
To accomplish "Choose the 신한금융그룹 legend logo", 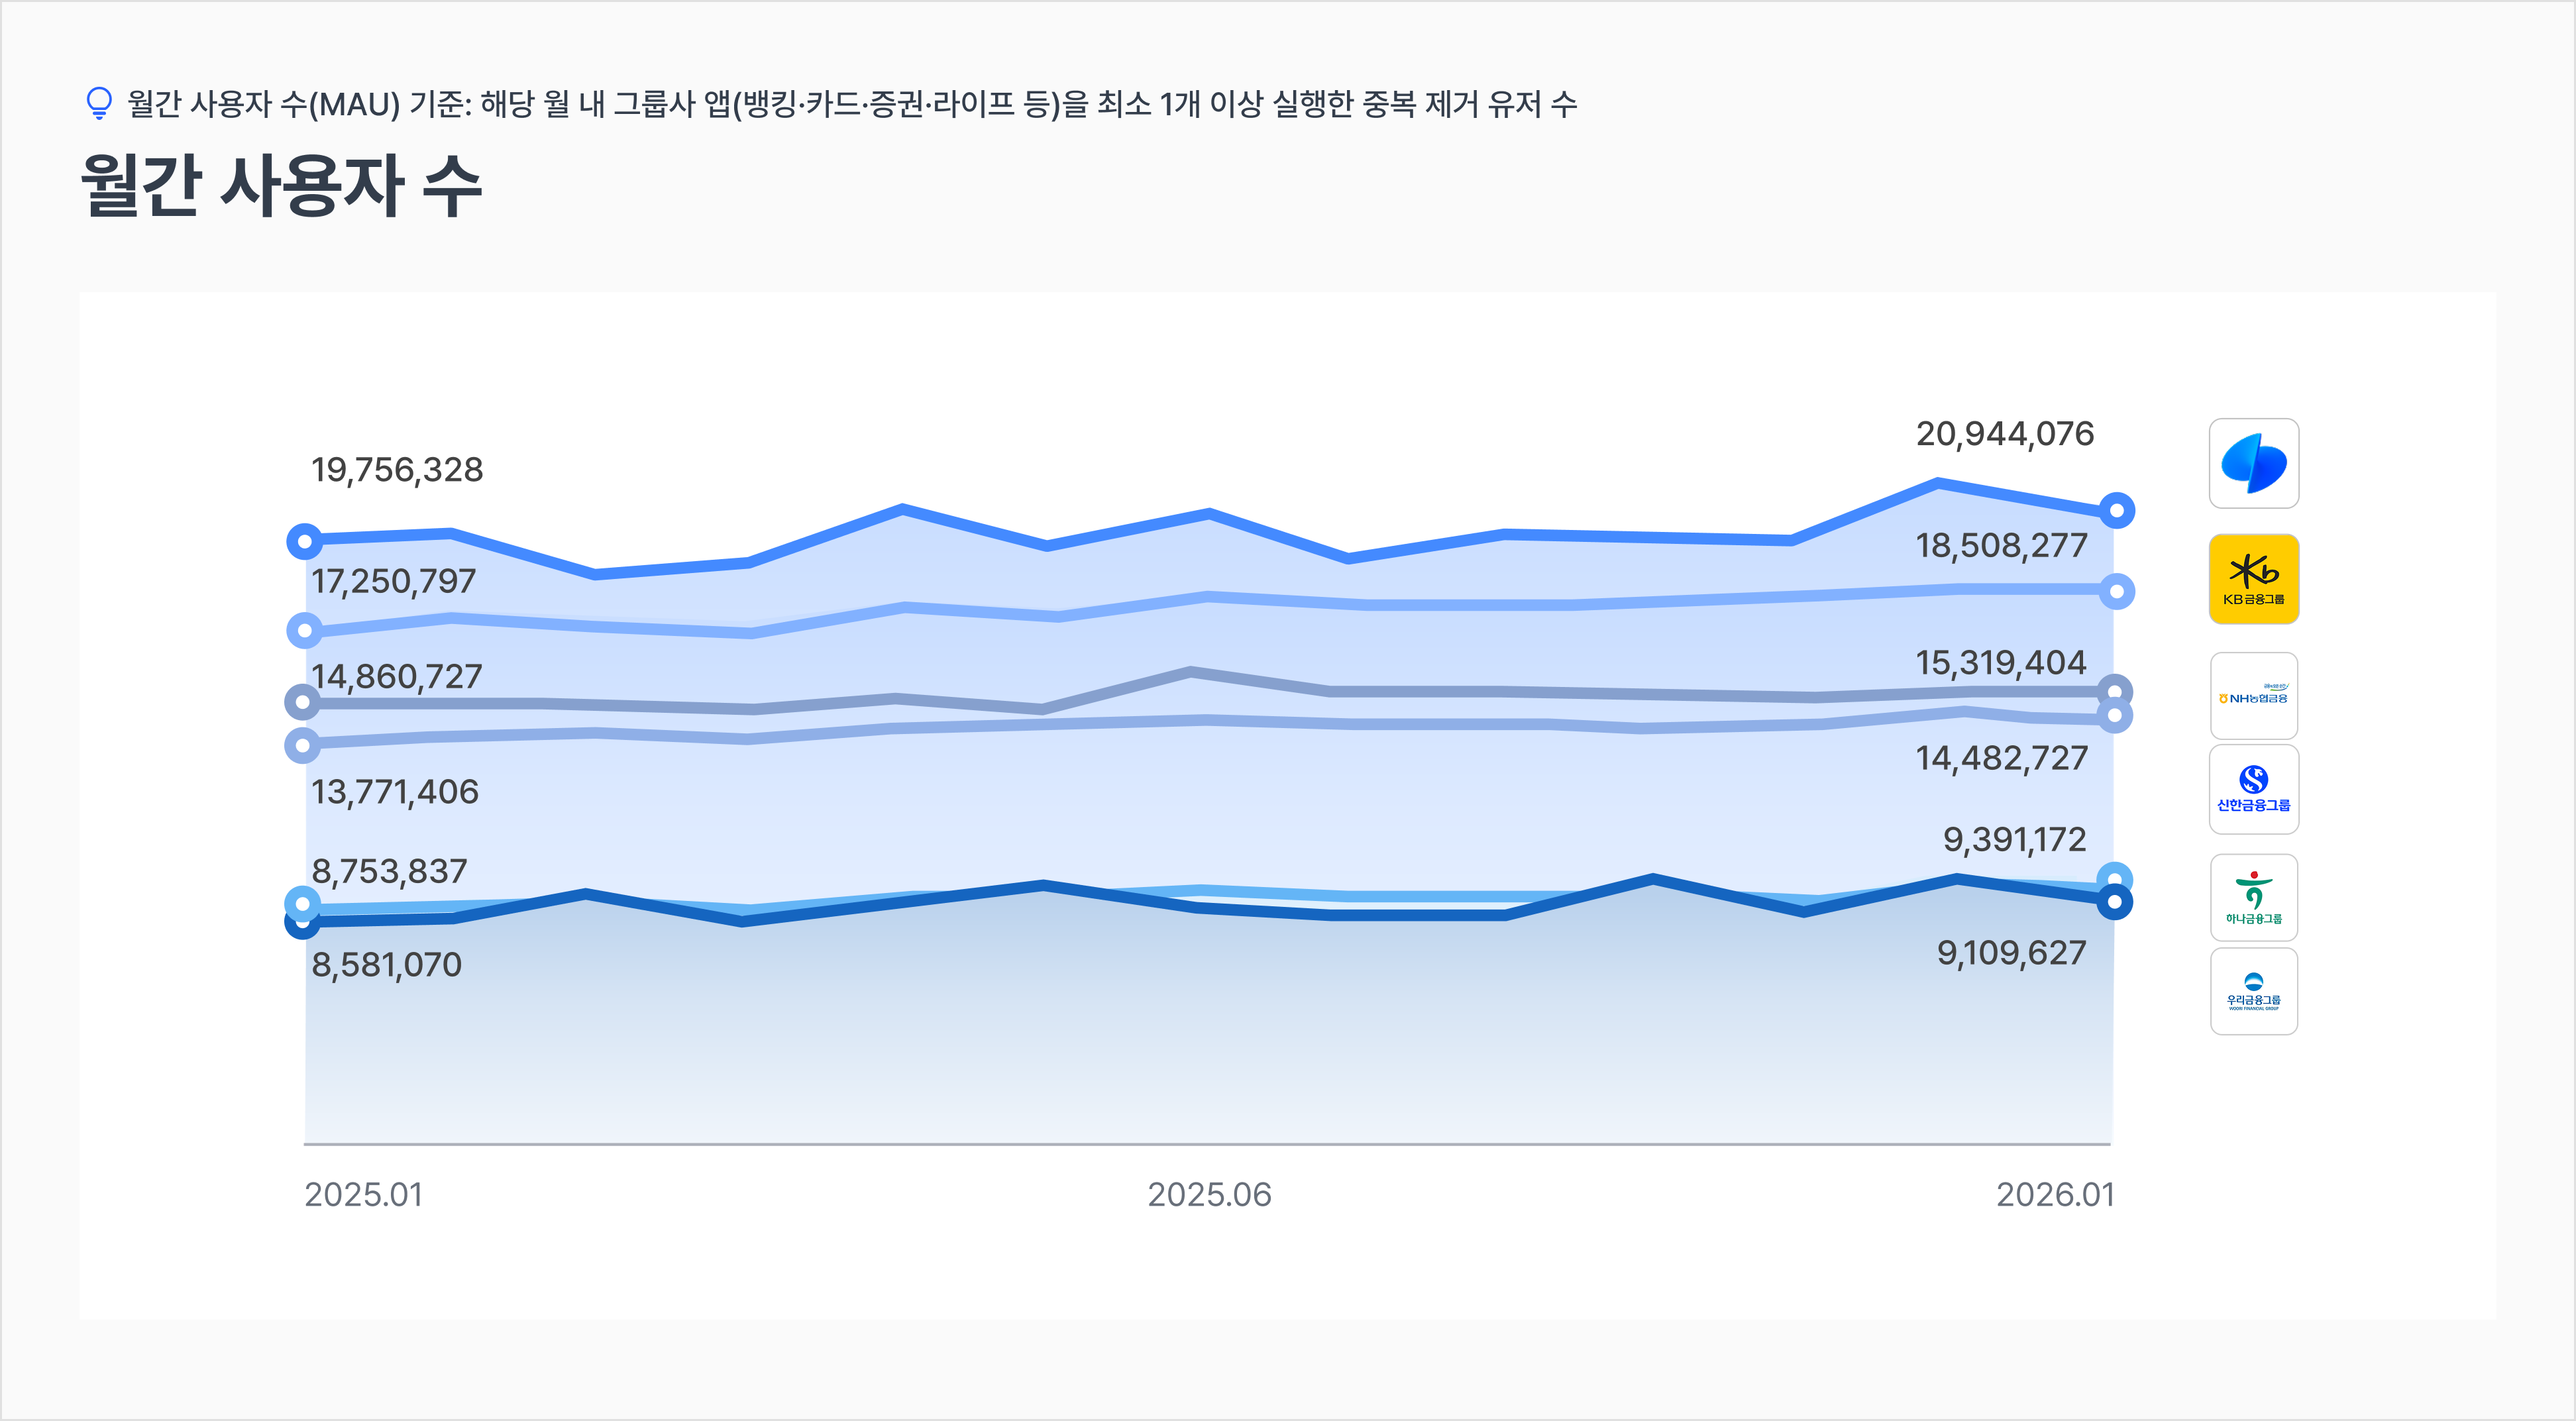I will point(2253,789).
